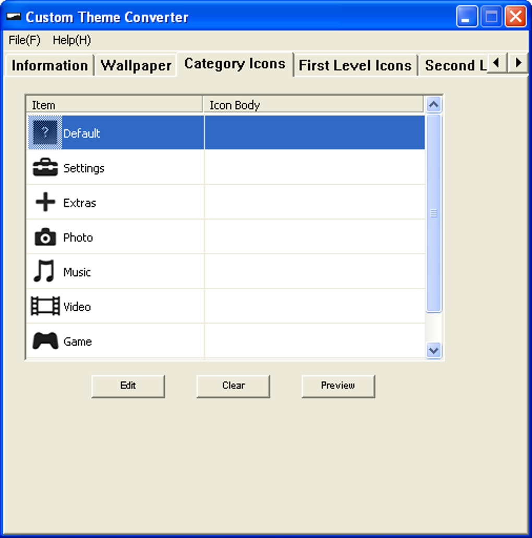
Task: Select the Game controller icon
Action: coord(45,341)
